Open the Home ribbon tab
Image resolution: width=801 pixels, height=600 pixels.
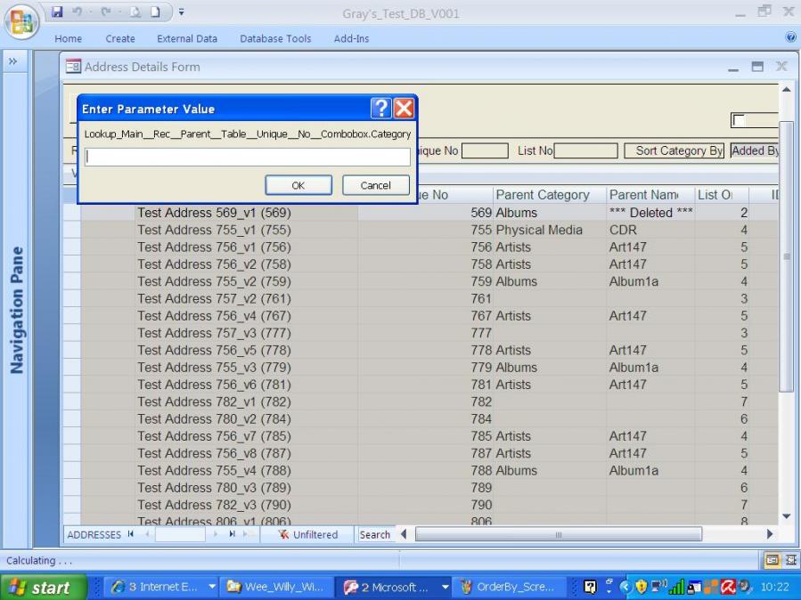[x=68, y=38]
